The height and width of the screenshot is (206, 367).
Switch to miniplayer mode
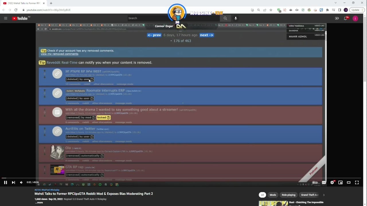pos(340,183)
